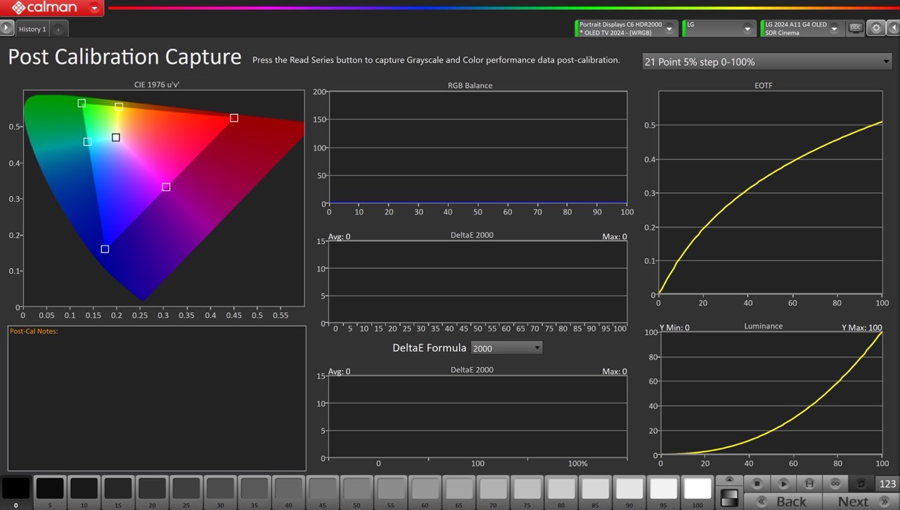Image resolution: width=900 pixels, height=510 pixels.
Task: Select the 80 percent grayscale swatch
Action: point(561,491)
